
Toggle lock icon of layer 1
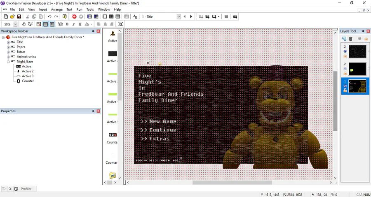[x=345, y=90]
